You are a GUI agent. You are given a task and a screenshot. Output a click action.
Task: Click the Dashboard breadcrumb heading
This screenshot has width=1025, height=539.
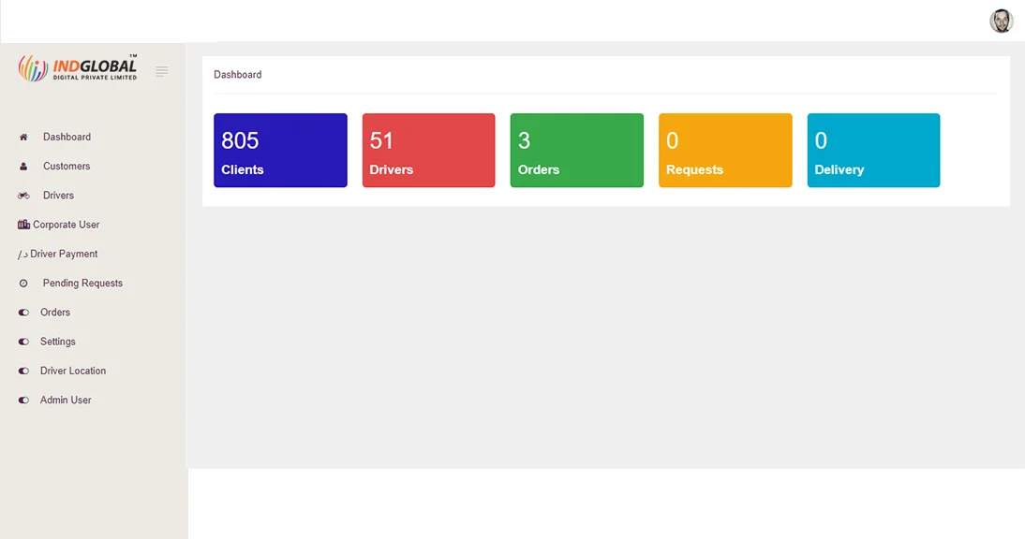pyautogui.click(x=237, y=75)
